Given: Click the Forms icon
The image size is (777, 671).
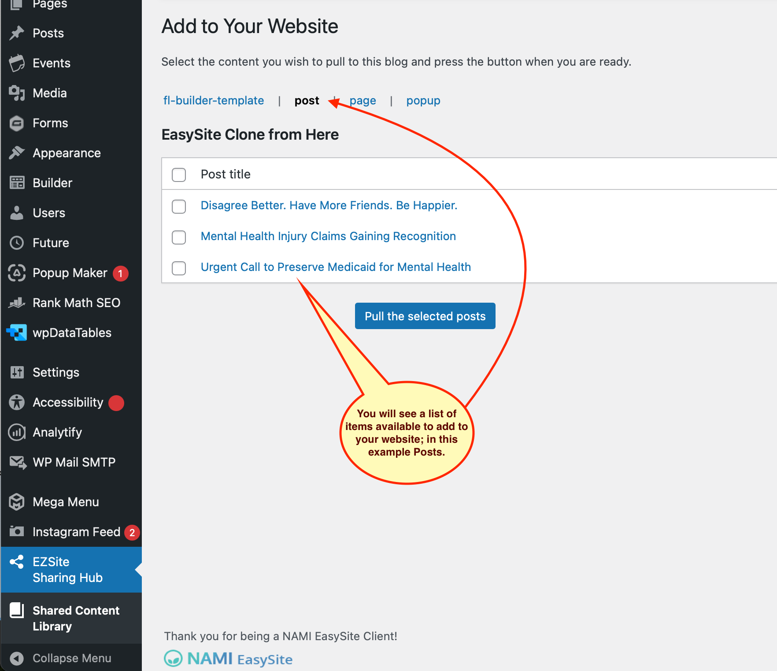Looking at the screenshot, I should point(17,123).
